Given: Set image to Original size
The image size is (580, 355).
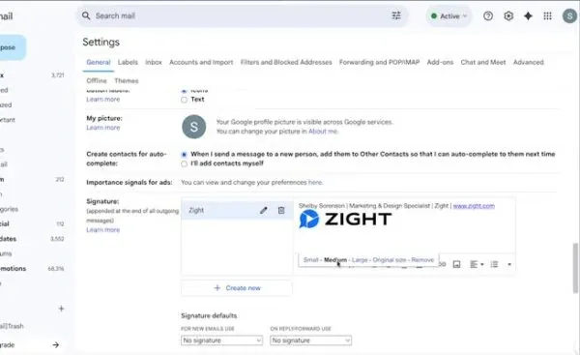Looking at the screenshot, I should pyautogui.click(x=390, y=260).
